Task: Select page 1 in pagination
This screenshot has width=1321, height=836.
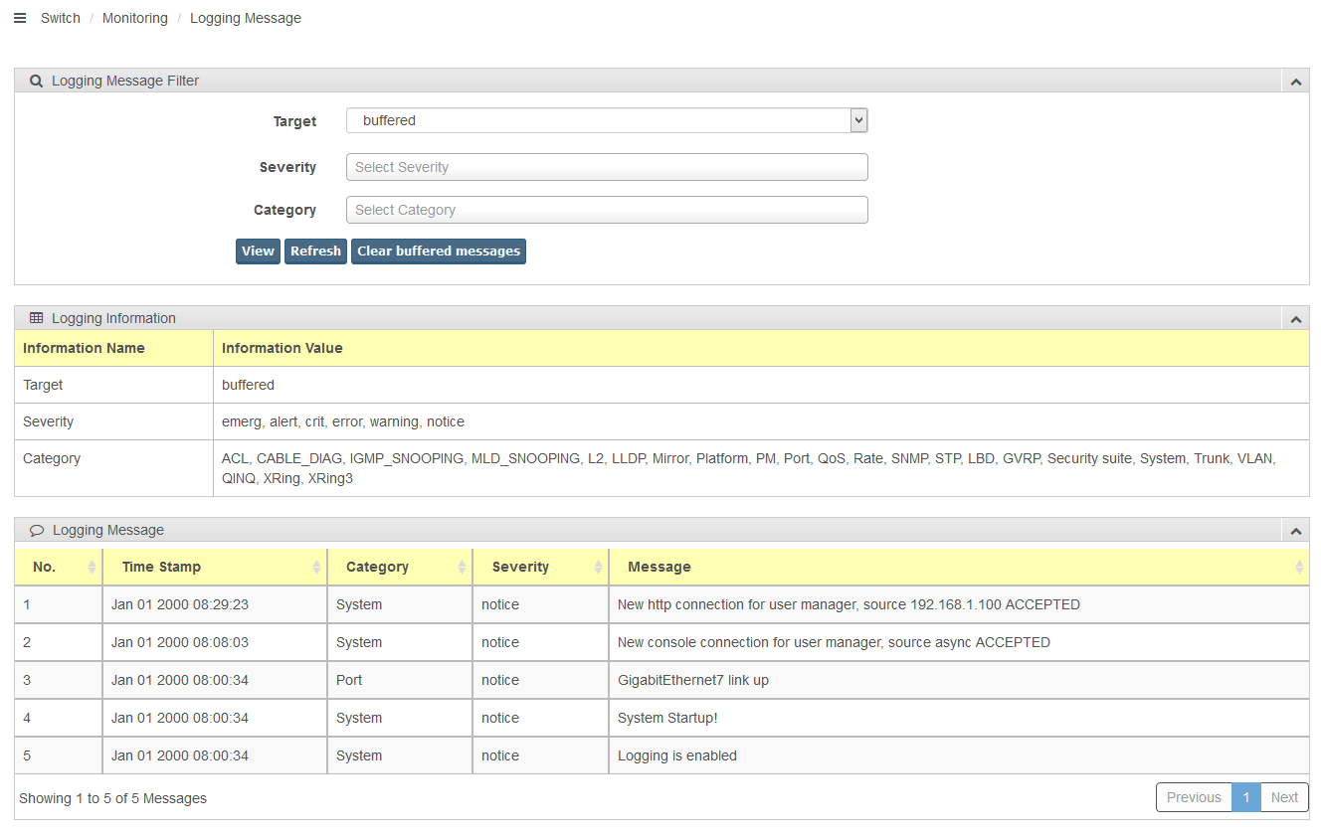Action: coord(1245,797)
